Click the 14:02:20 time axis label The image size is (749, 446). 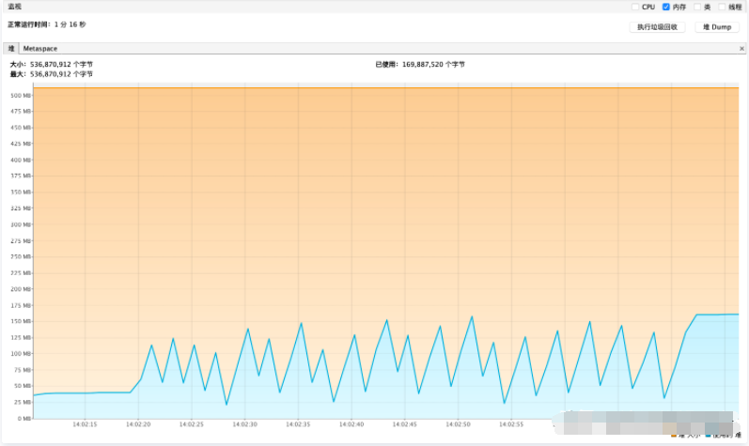click(138, 424)
